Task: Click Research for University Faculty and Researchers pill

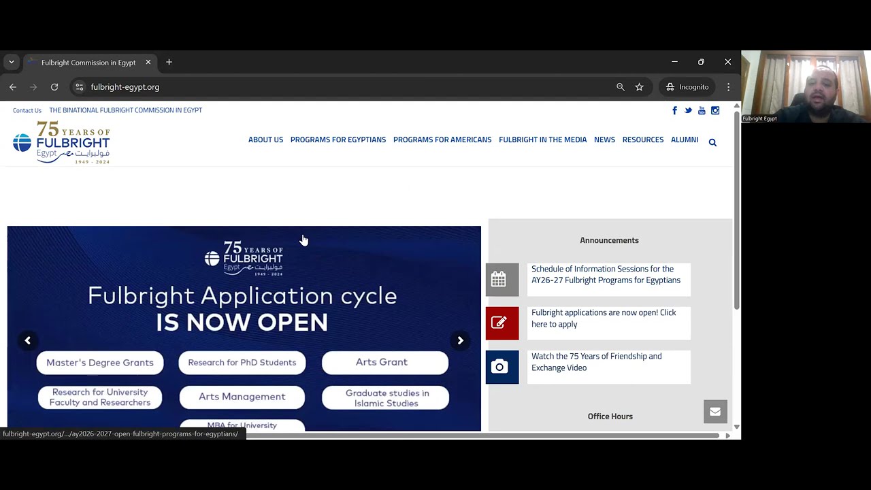Action: (x=100, y=397)
